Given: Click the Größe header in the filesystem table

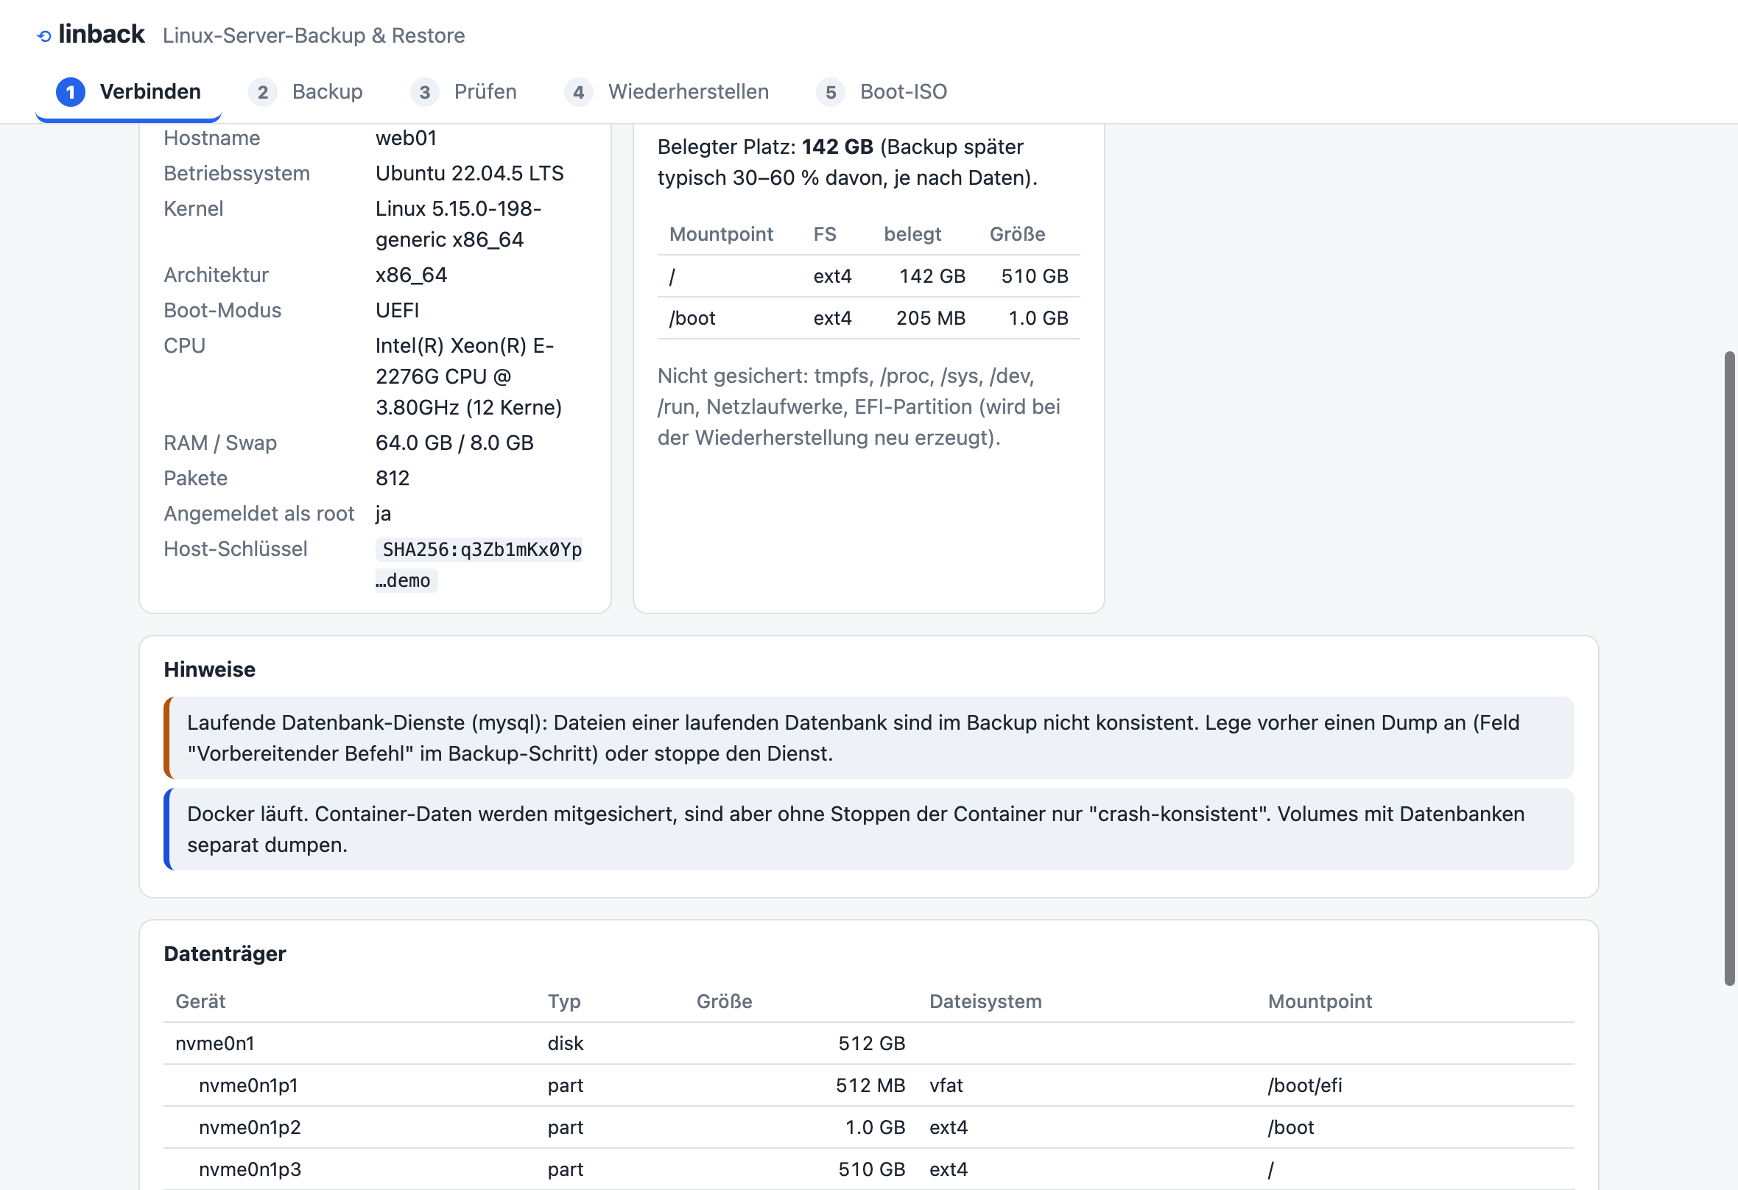Looking at the screenshot, I should point(1017,234).
